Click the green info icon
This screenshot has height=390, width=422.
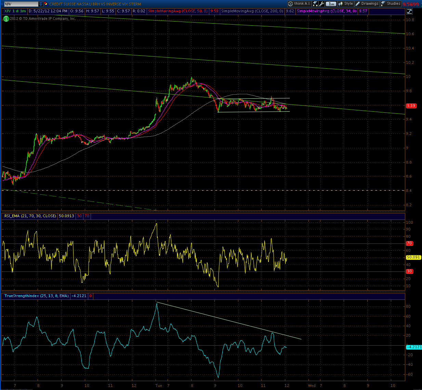pyautogui.click(x=6, y=18)
